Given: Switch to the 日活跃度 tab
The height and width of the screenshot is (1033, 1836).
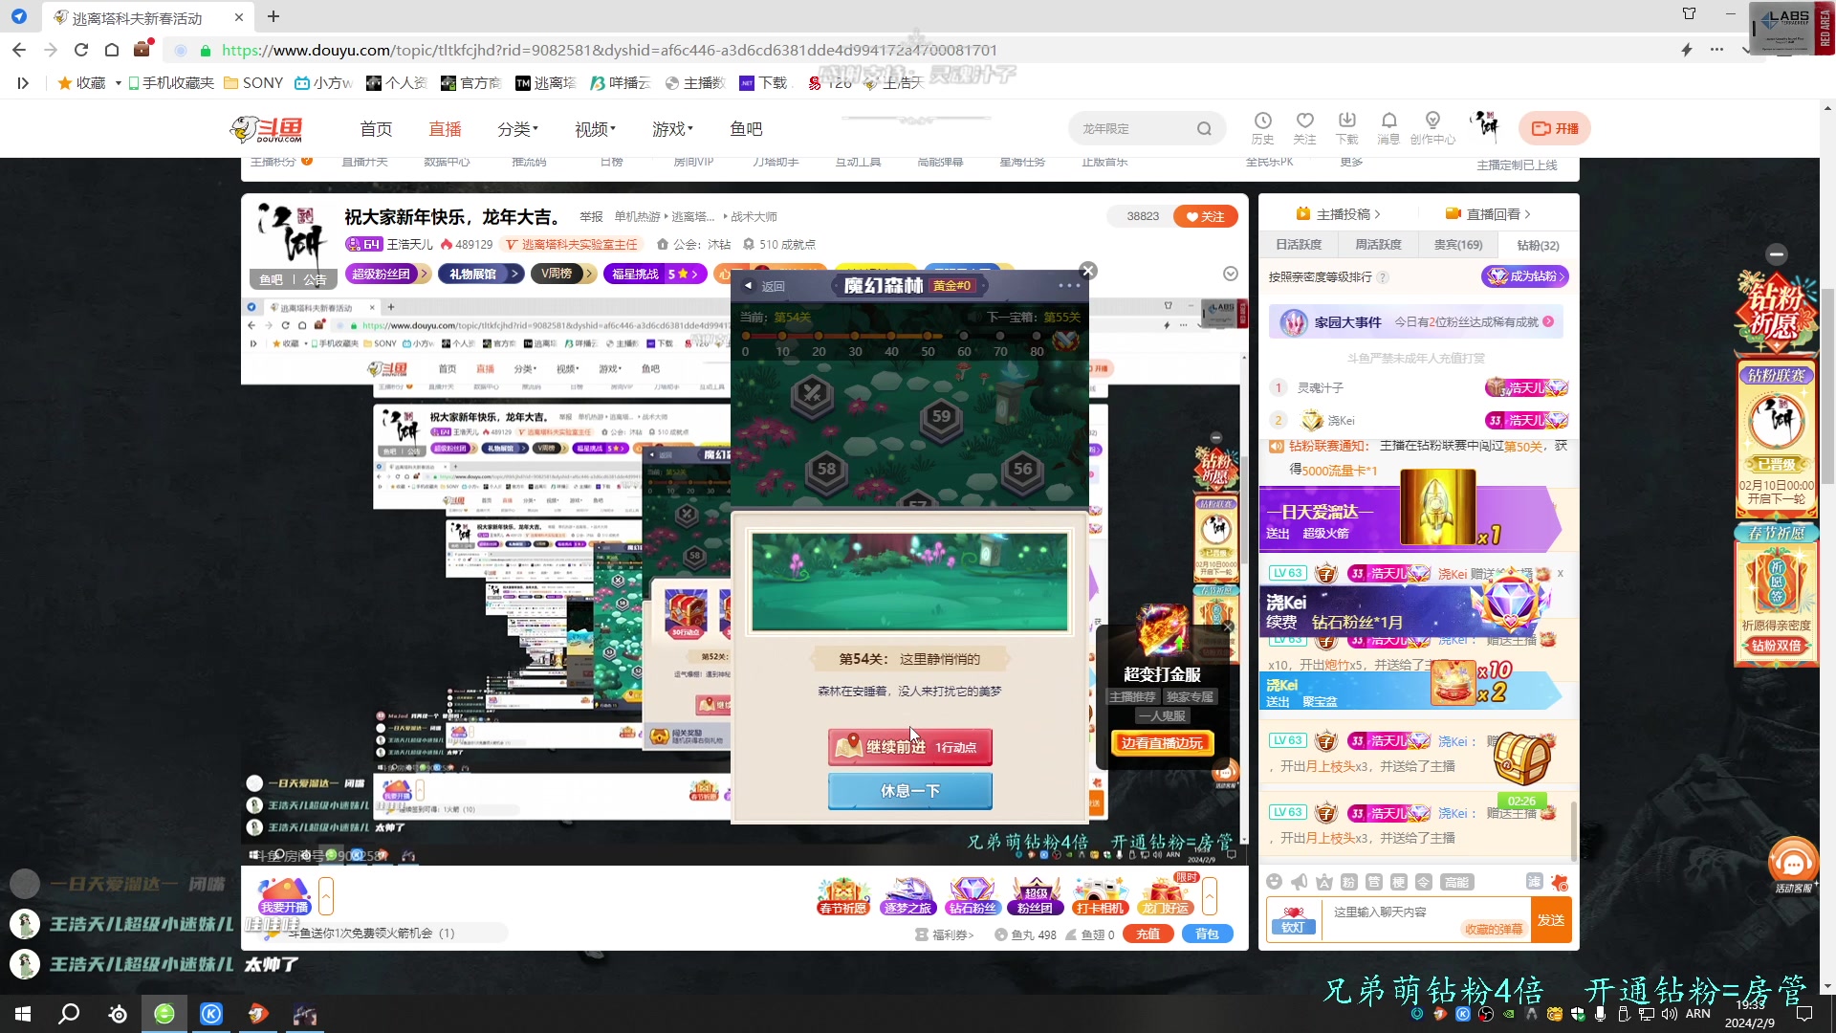Looking at the screenshot, I should (1298, 245).
